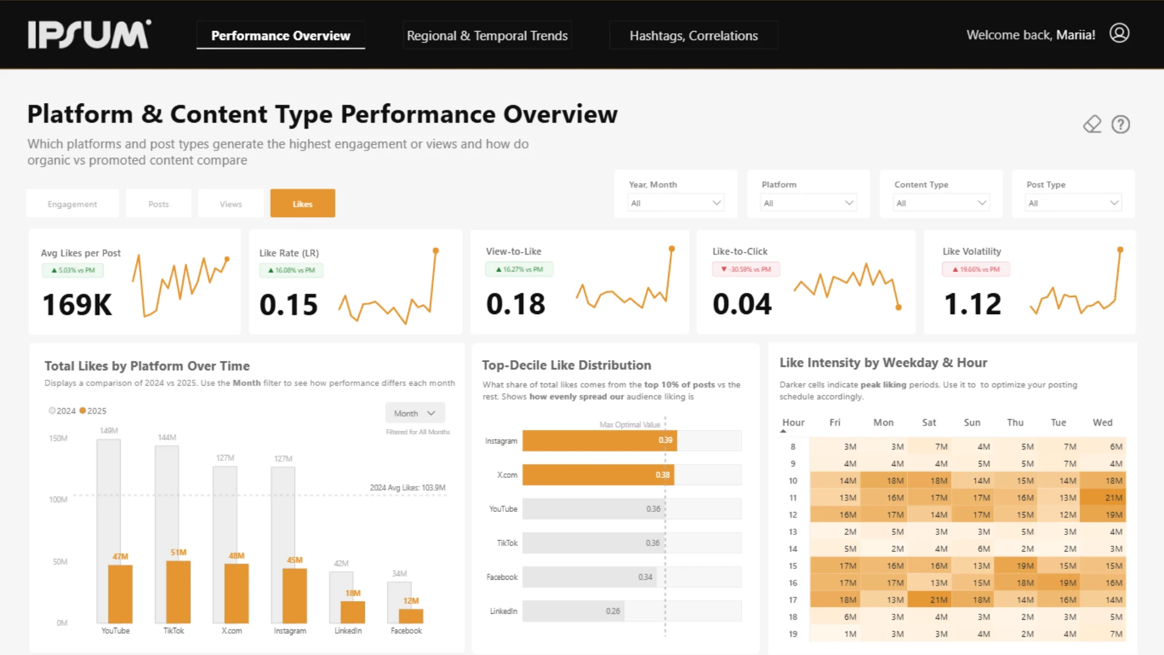Click the user profile avatar icon
This screenshot has width=1164, height=655.
pyautogui.click(x=1119, y=33)
